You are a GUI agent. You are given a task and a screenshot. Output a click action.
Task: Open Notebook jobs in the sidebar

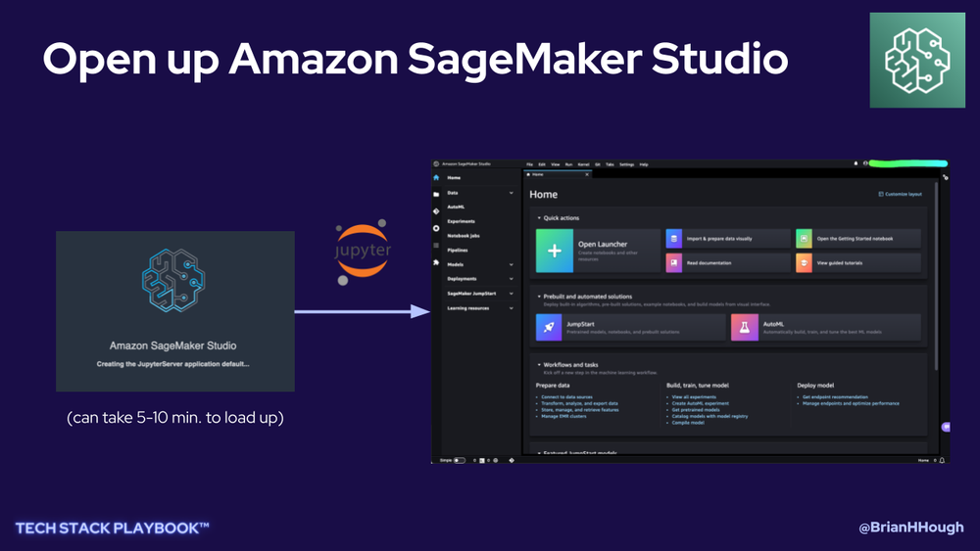[464, 236]
